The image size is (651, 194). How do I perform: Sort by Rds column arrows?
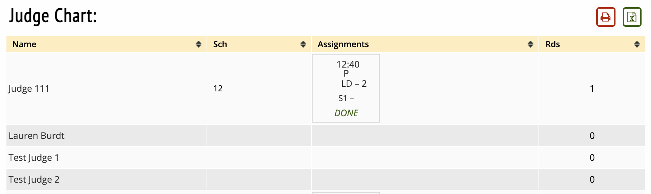click(x=637, y=44)
